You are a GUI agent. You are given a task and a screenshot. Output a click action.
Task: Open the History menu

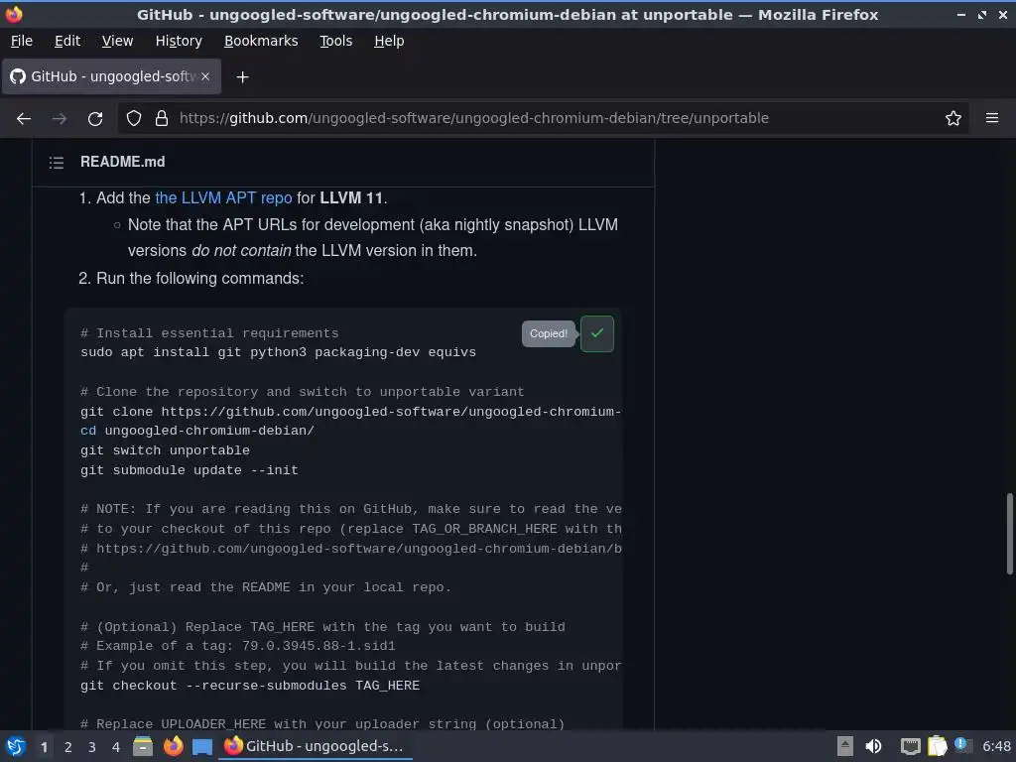[179, 41]
